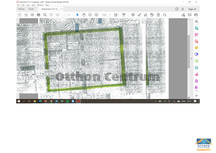Close the Dalszinhaz document tab
Image resolution: width=216 pixels, height=153 pixels.
tap(61, 9)
